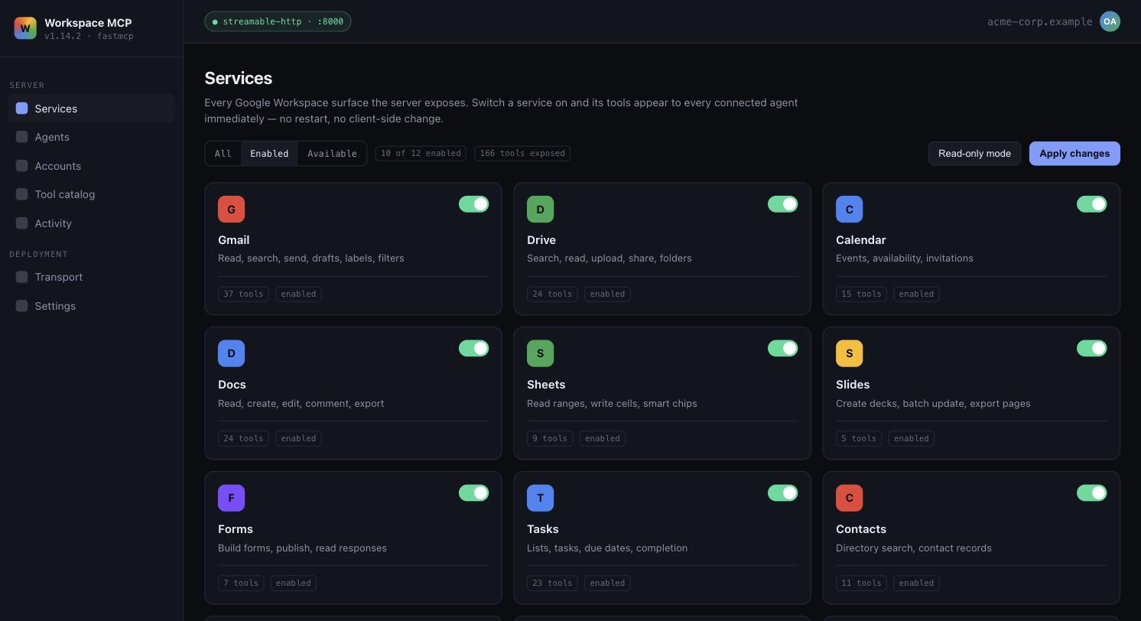View the Activity page
1141x621 pixels.
pos(92,223)
